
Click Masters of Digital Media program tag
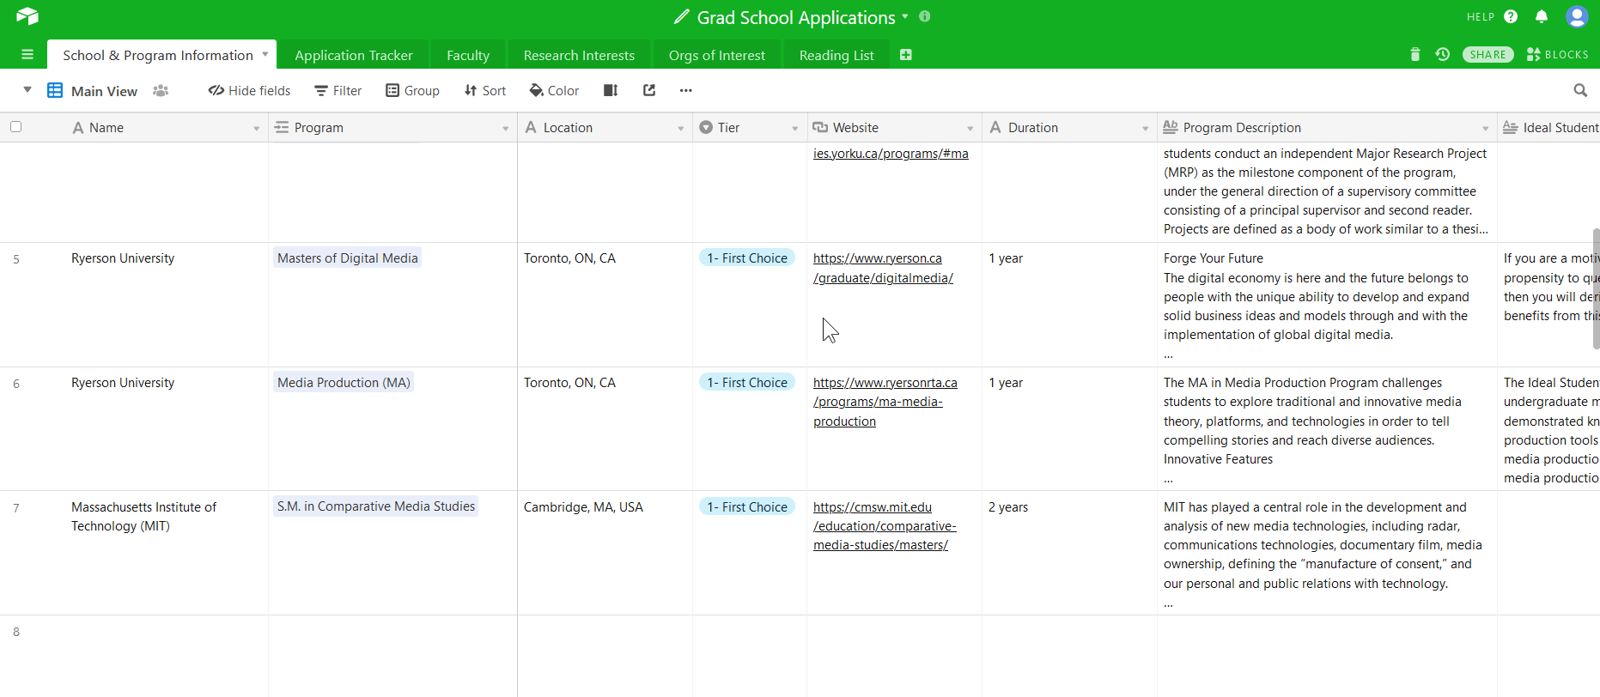(348, 258)
